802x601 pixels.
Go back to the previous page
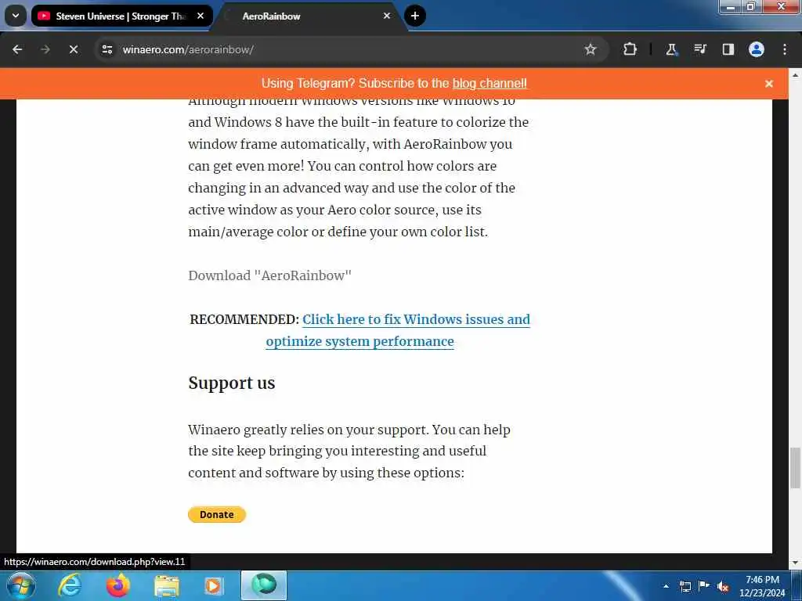point(17,49)
